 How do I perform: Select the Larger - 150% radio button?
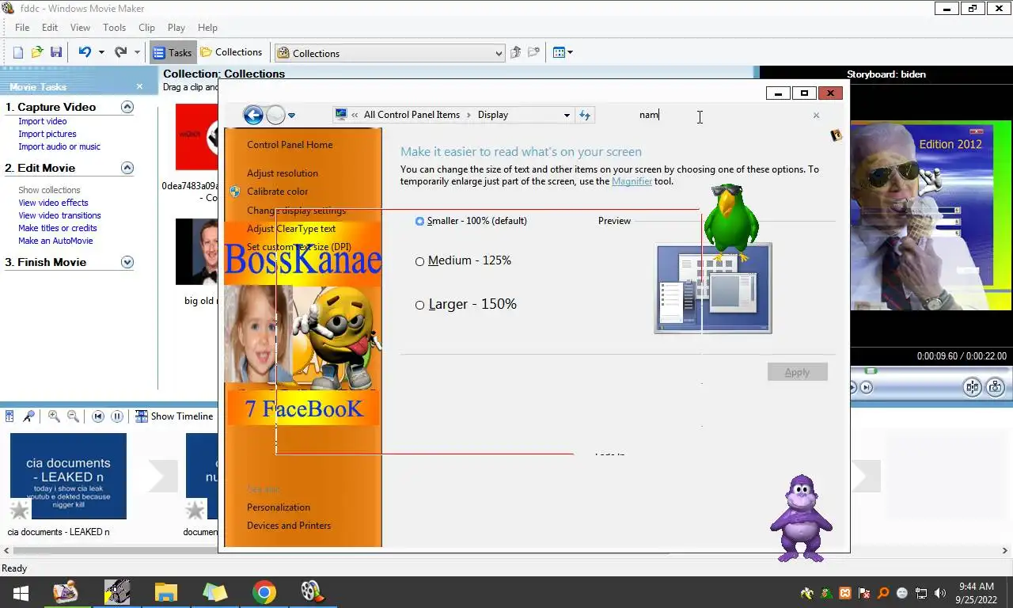click(x=420, y=305)
